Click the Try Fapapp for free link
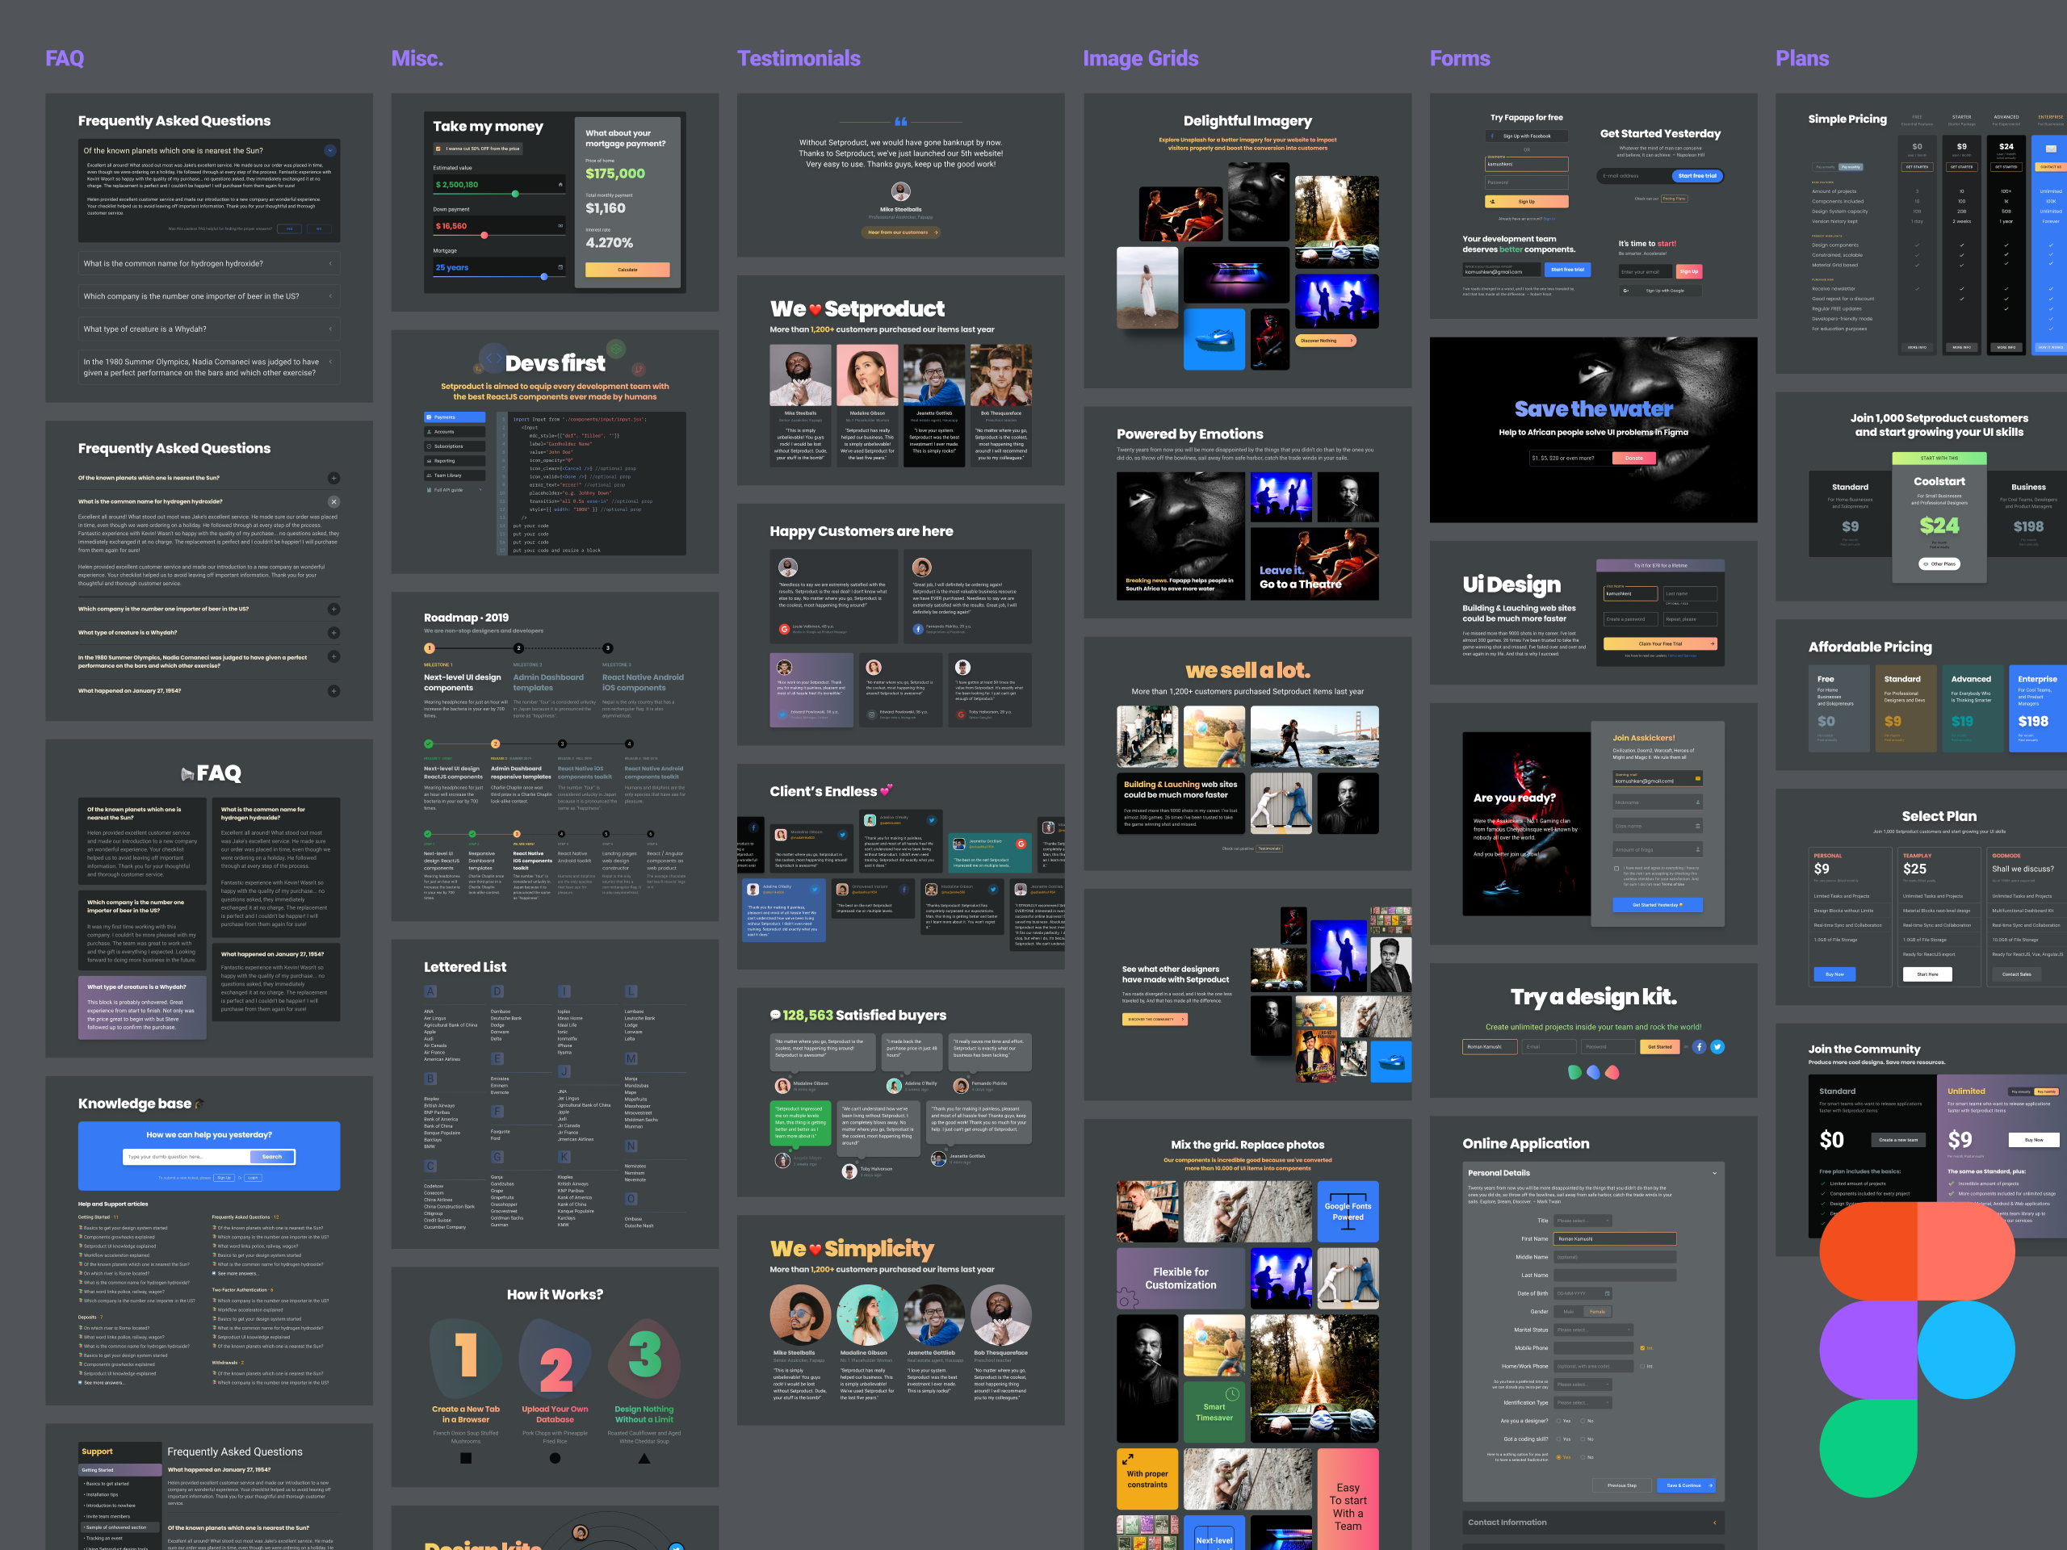The height and width of the screenshot is (1550, 2067). [x=1527, y=117]
